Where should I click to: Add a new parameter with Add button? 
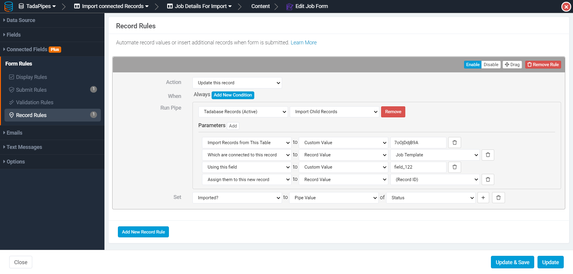233,126
